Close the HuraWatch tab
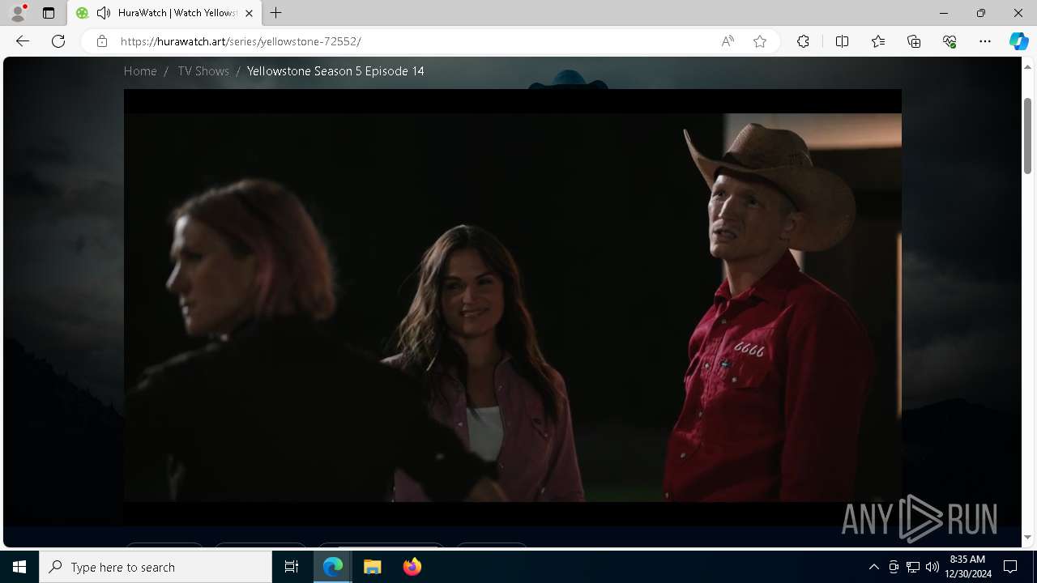 (249, 13)
